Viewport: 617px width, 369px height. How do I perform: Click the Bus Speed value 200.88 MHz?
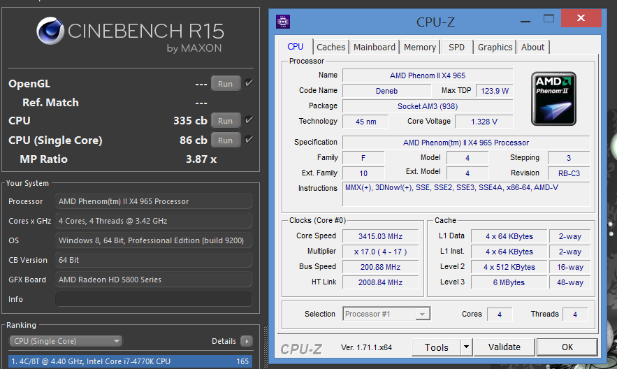coord(381,267)
